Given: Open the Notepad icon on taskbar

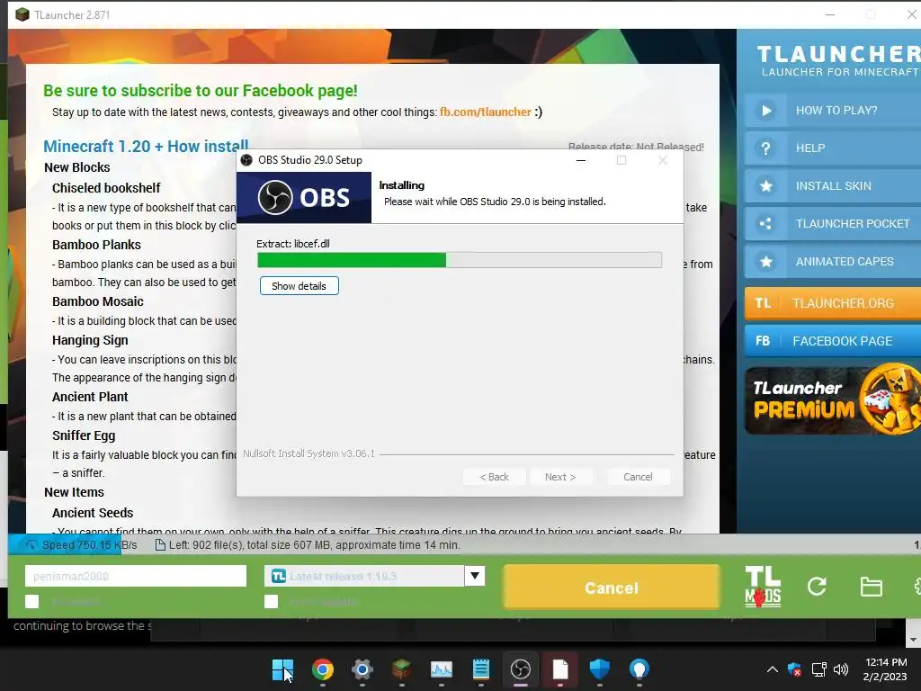Looking at the screenshot, I should tap(481, 669).
